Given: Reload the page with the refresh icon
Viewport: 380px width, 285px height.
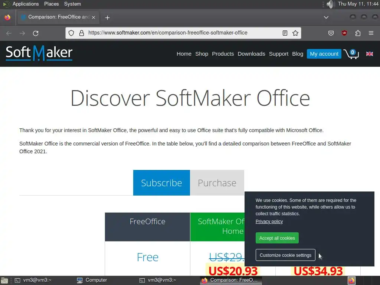Looking at the screenshot, I should [36, 33].
